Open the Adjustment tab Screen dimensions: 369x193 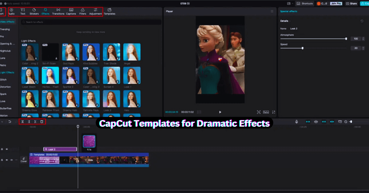[x=96, y=12]
